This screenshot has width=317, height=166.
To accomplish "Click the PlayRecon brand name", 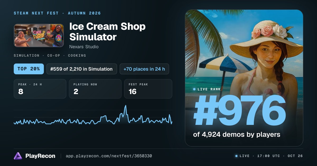I will click(40, 156).
